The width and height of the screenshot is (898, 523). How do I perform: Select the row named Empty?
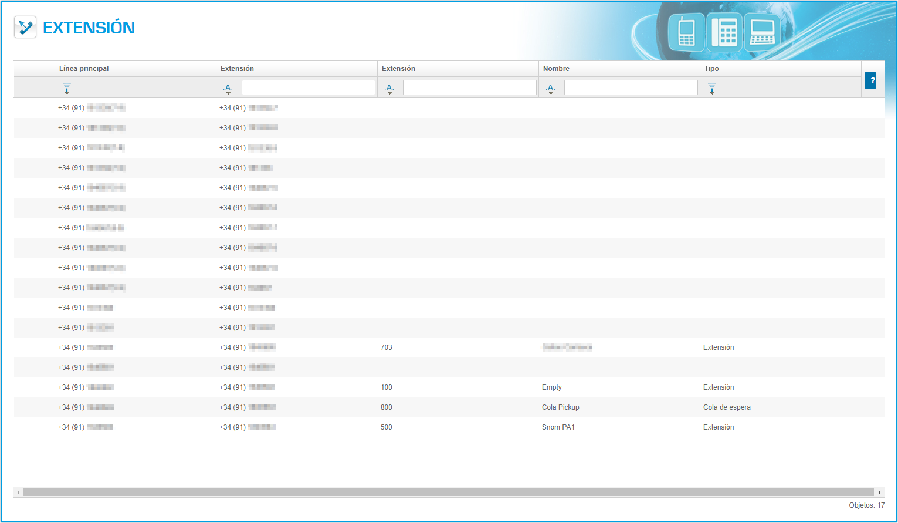(x=551, y=387)
